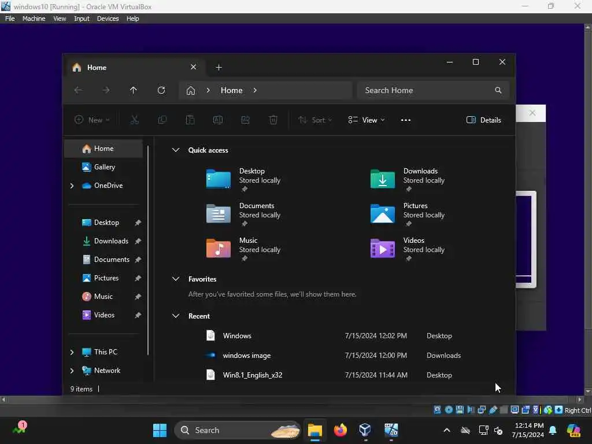Open the Music folder in Quick access

pos(245,249)
